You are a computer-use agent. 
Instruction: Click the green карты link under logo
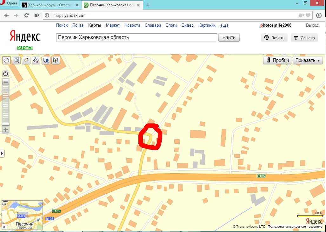tap(25, 48)
